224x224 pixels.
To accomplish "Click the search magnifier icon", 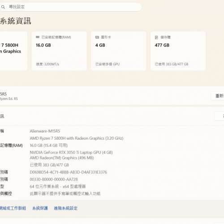I will (3, 7).
